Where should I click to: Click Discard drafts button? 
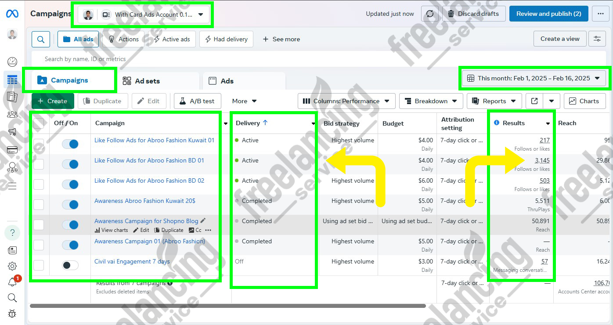tap(474, 14)
